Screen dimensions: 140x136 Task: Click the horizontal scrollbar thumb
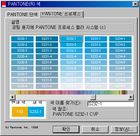pyautogui.click(x=93, y=97)
